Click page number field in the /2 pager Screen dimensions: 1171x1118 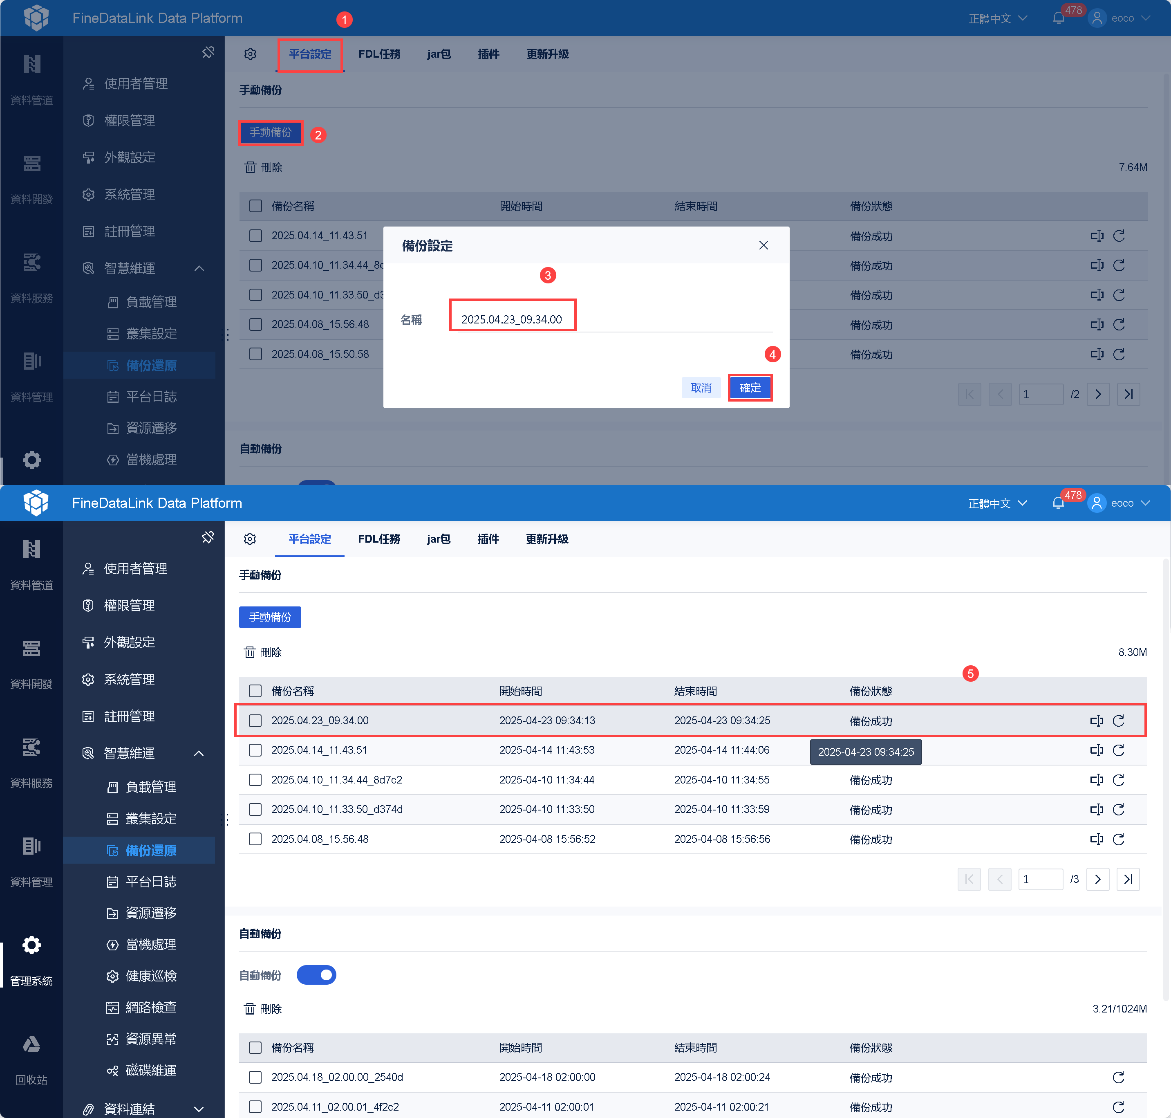(x=1041, y=394)
